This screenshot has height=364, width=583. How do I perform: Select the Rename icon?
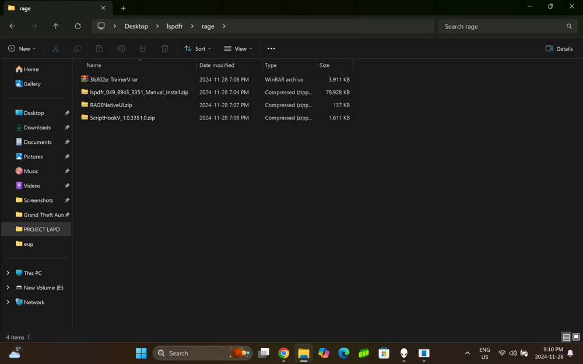[x=121, y=48]
